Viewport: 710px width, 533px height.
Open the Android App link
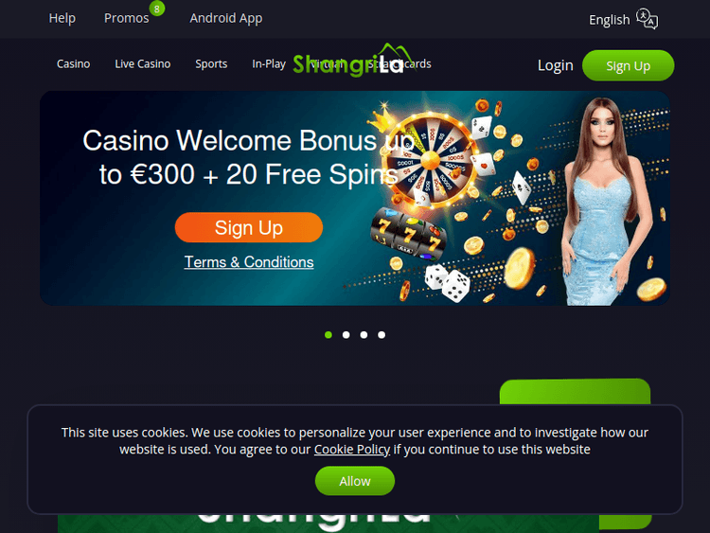tap(226, 18)
